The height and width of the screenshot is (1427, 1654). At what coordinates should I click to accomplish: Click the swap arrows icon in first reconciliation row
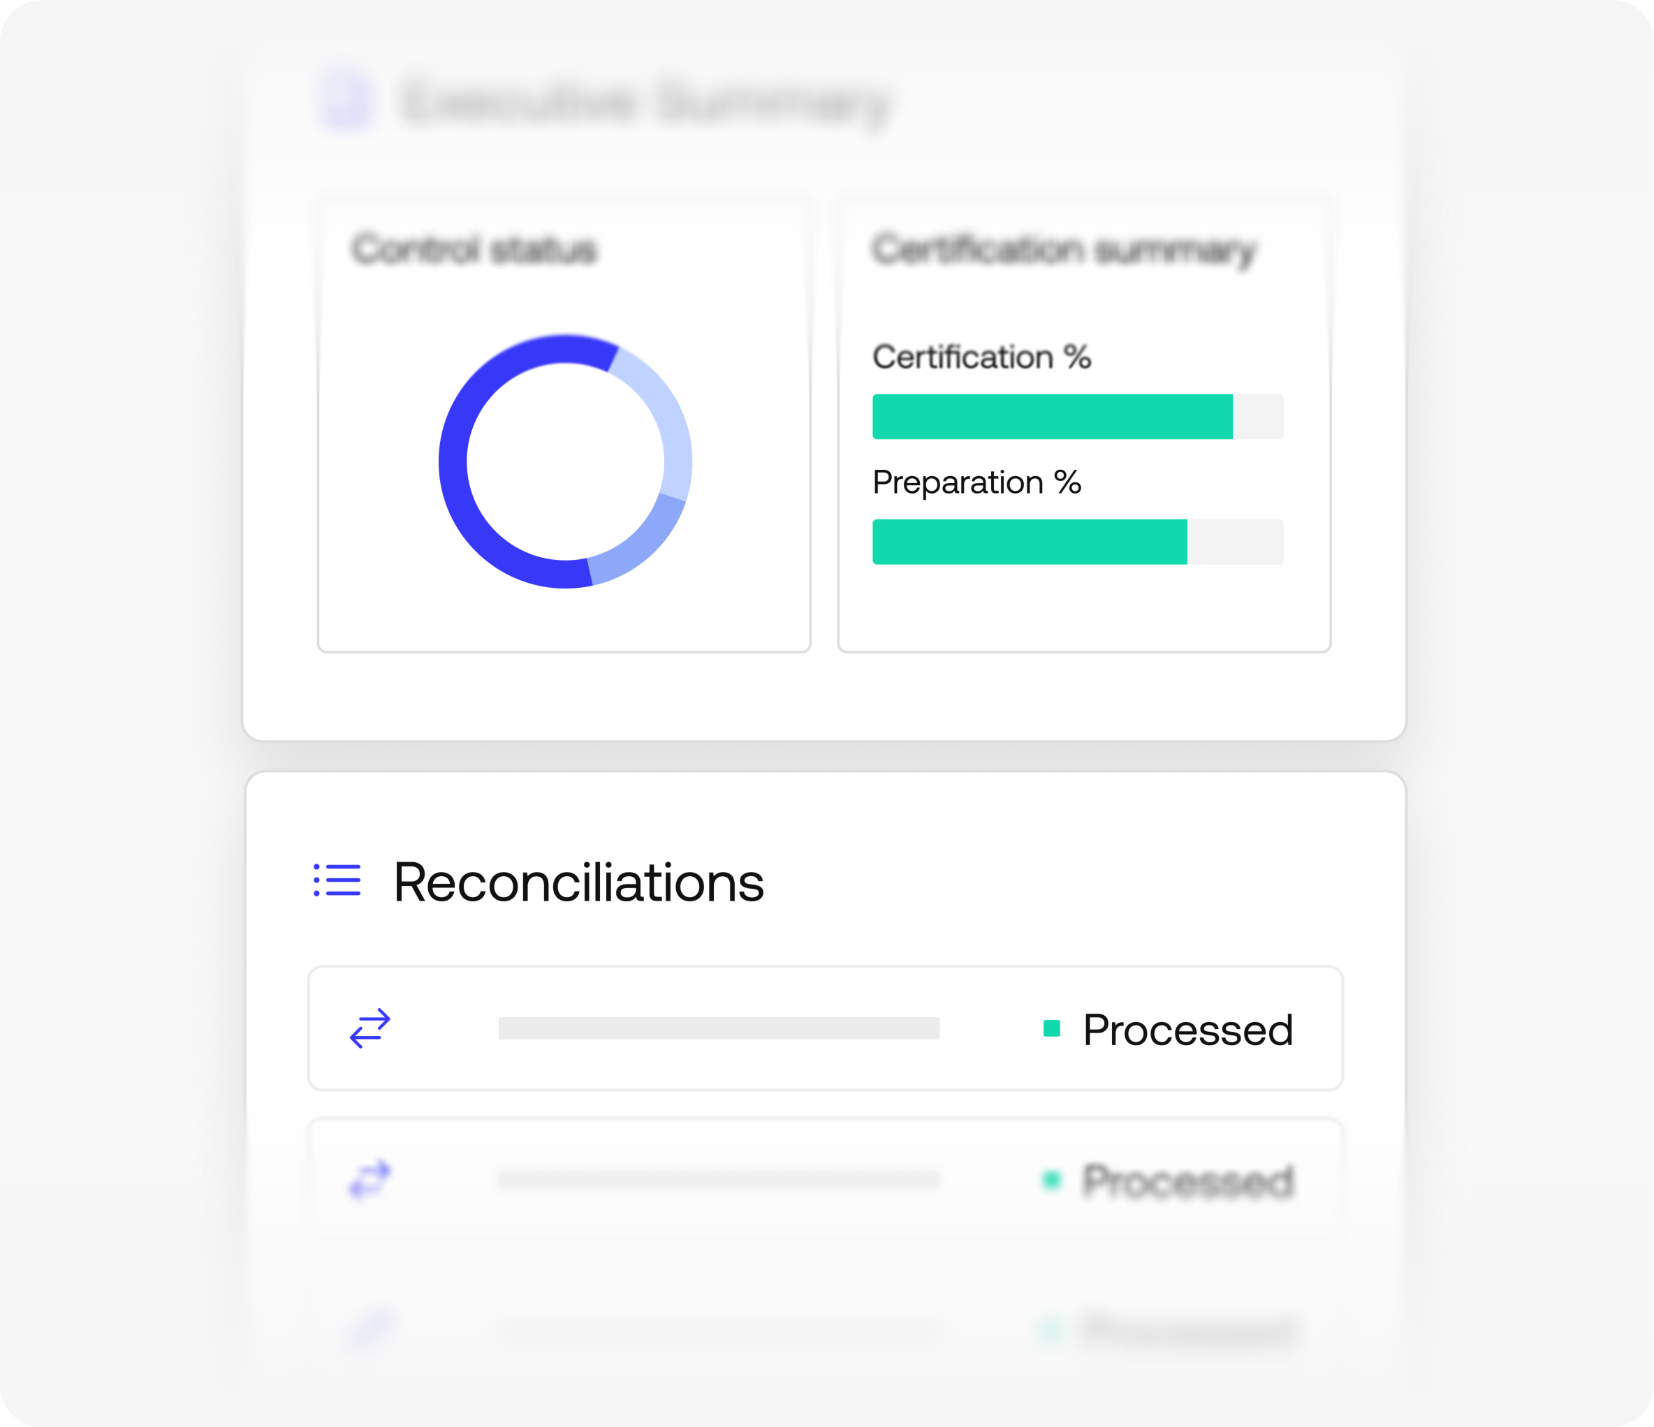point(369,1028)
